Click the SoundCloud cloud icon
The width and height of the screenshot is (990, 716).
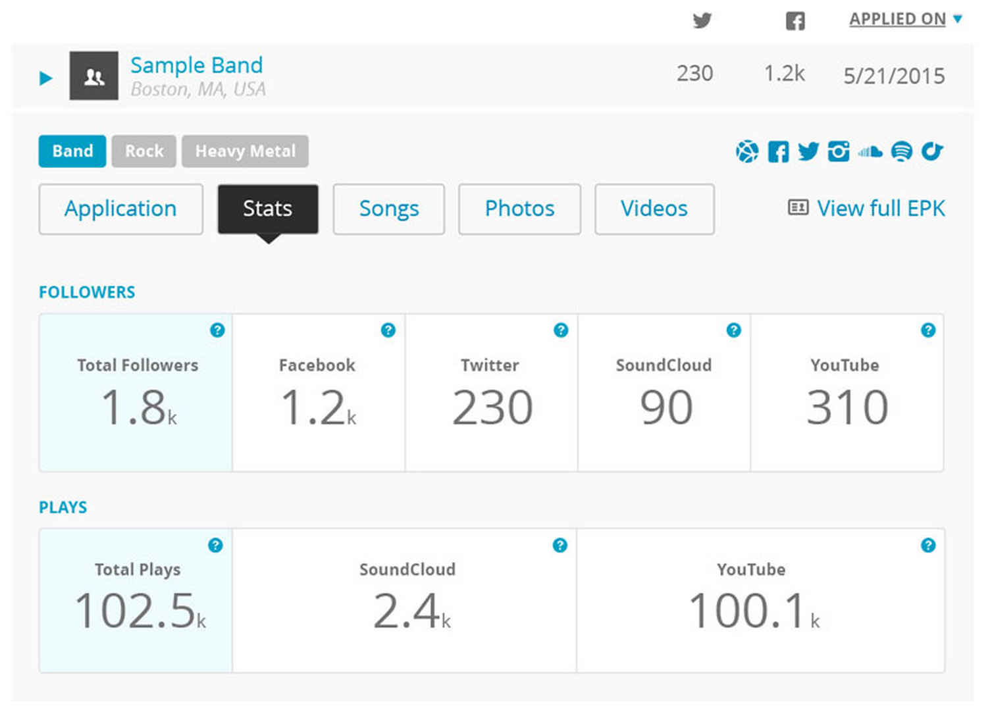click(870, 152)
